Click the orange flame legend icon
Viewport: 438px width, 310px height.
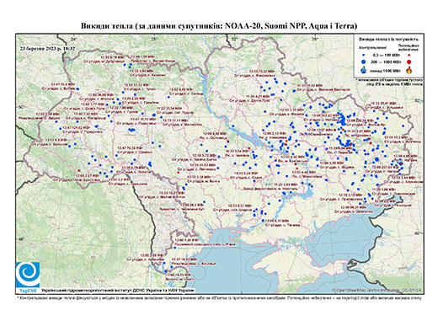pyautogui.click(x=409, y=70)
